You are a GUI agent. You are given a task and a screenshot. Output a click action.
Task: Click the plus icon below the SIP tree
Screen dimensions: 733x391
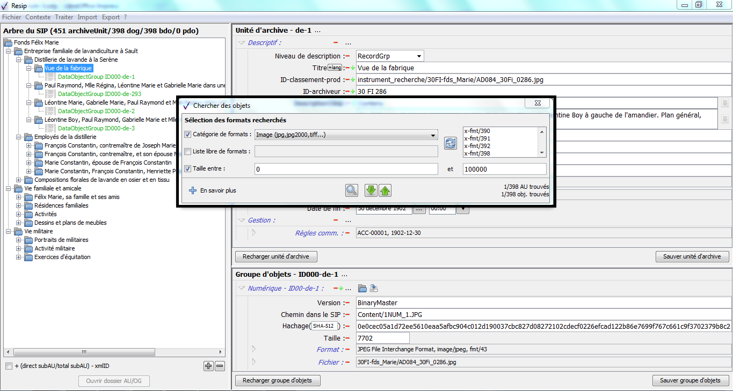[208, 366]
